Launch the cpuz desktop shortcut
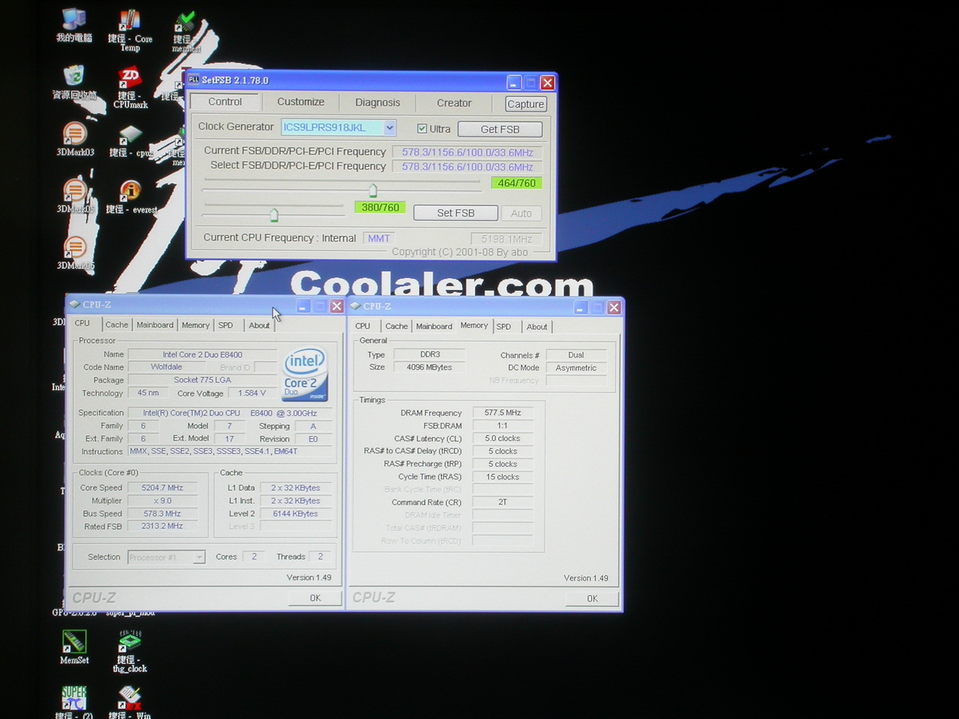959x719 pixels. tap(131, 142)
